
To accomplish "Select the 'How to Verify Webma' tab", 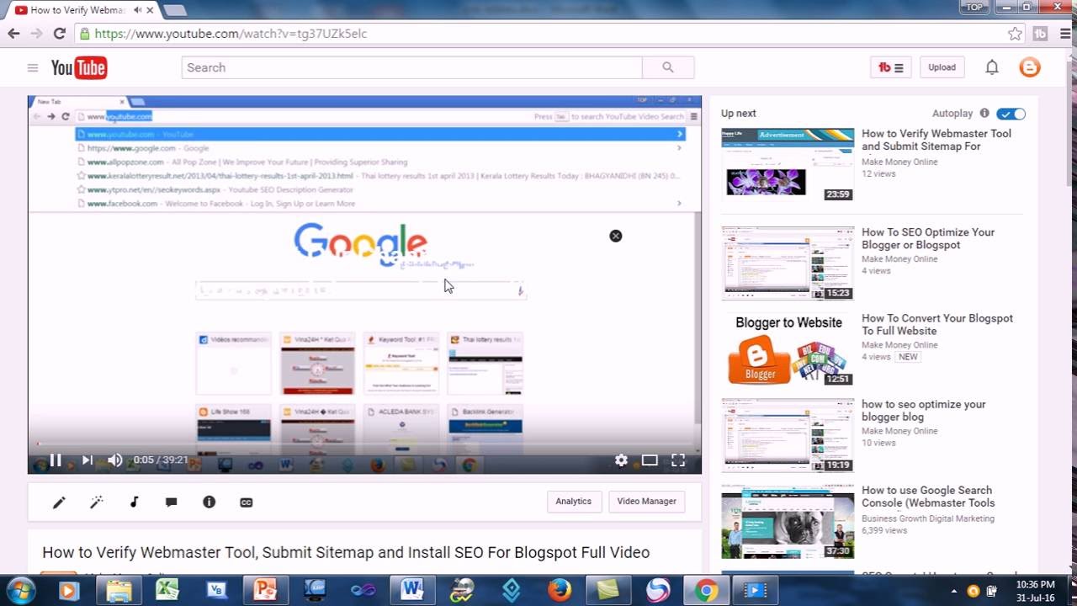I will point(78,10).
